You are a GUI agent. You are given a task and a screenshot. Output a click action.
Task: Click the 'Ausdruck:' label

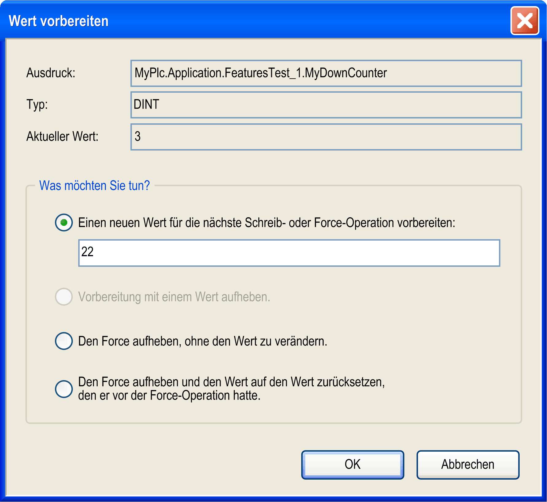pos(51,73)
